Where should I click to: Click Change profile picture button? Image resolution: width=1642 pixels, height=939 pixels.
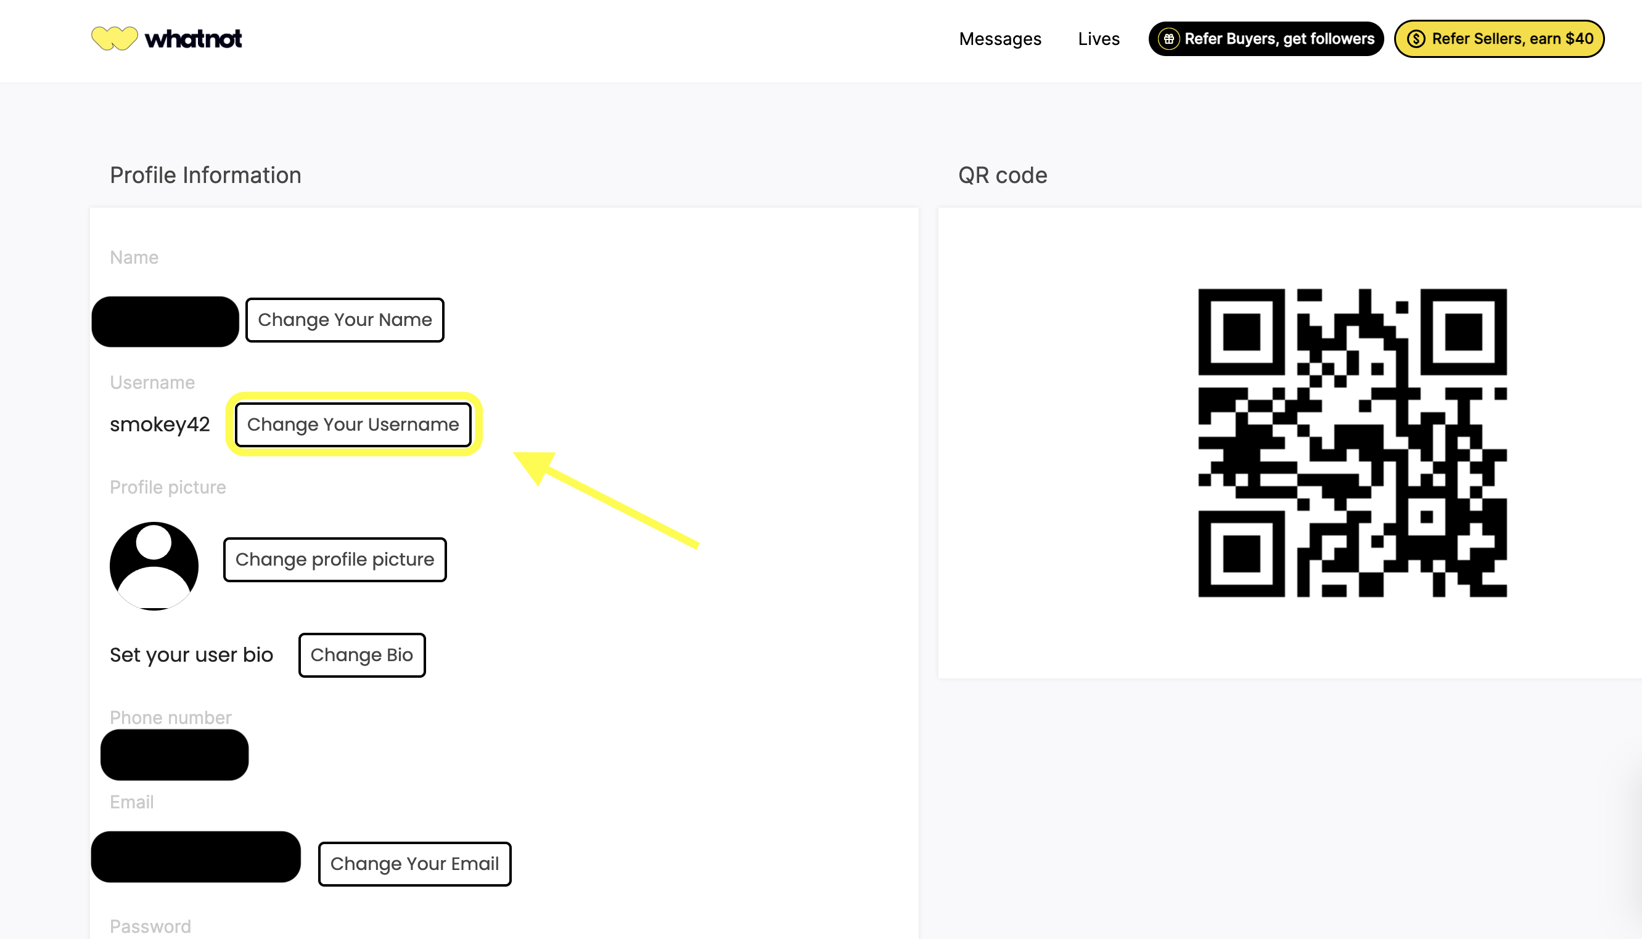tap(335, 560)
